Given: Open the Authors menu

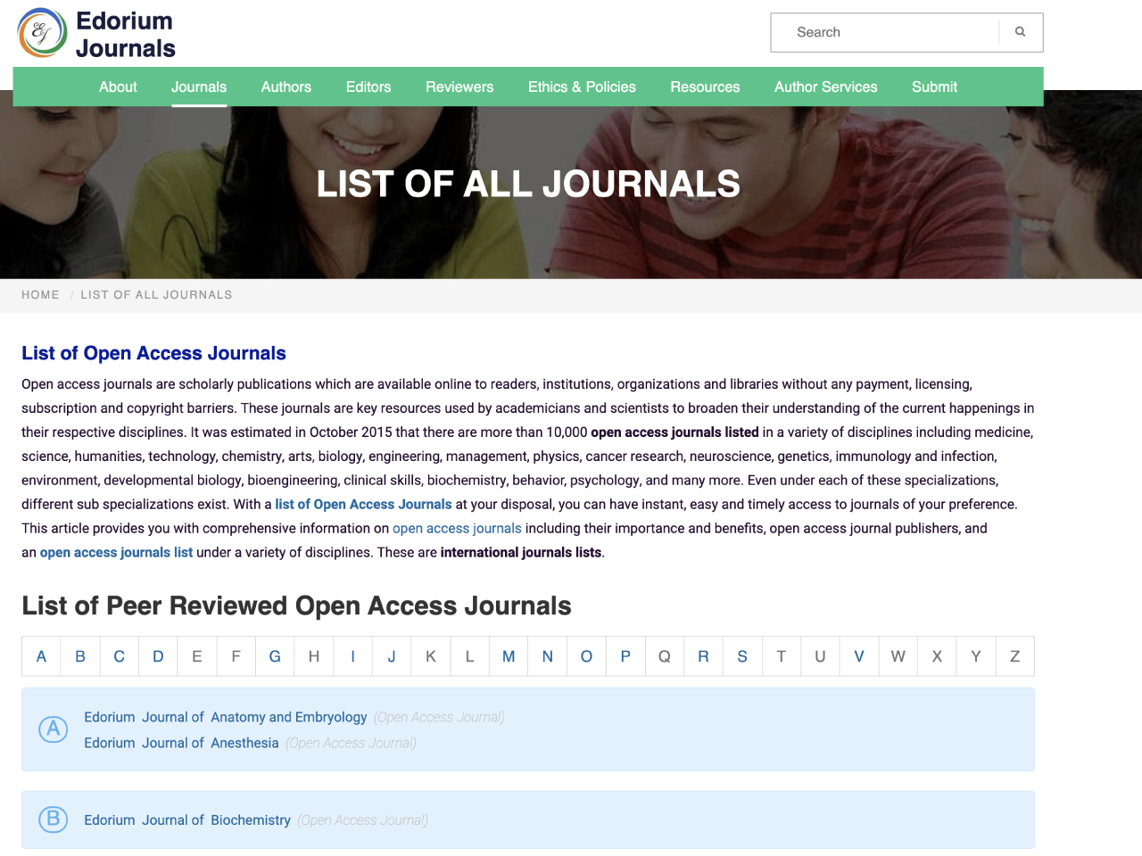Looking at the screenshot, I should coord(286,86).
